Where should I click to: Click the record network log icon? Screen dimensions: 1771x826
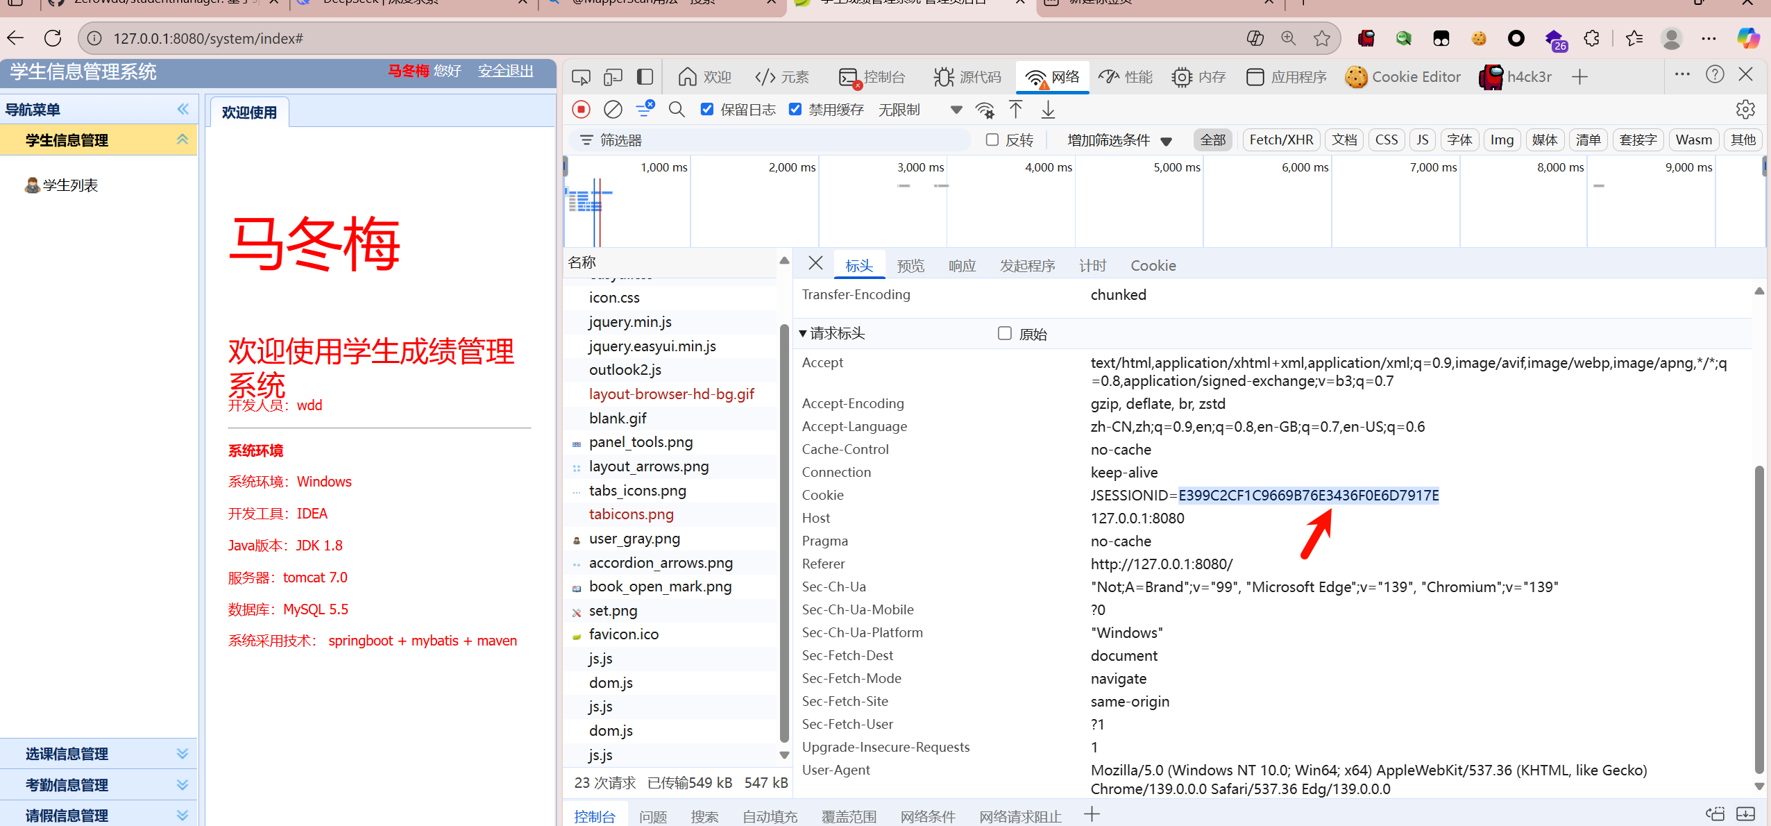(x=582, y=110)
